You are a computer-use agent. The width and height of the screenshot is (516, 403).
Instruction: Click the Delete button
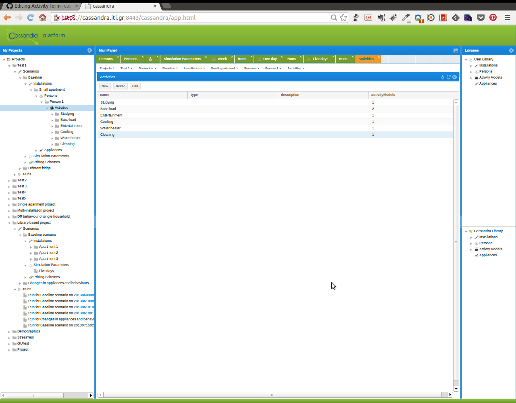click(120, 86)
